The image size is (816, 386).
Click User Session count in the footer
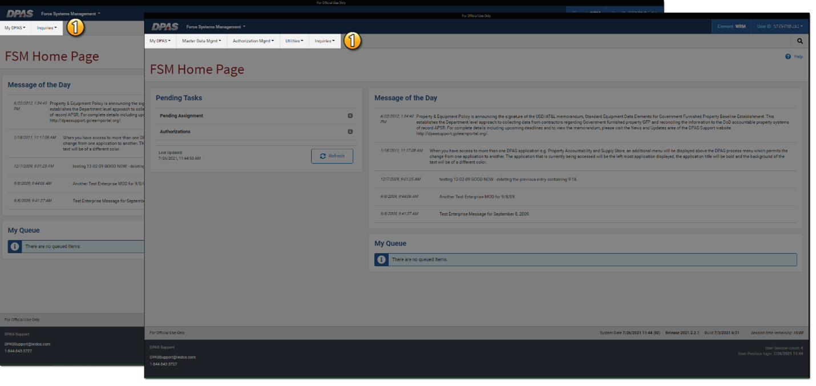pyautogui.click(x=783, y=348)
